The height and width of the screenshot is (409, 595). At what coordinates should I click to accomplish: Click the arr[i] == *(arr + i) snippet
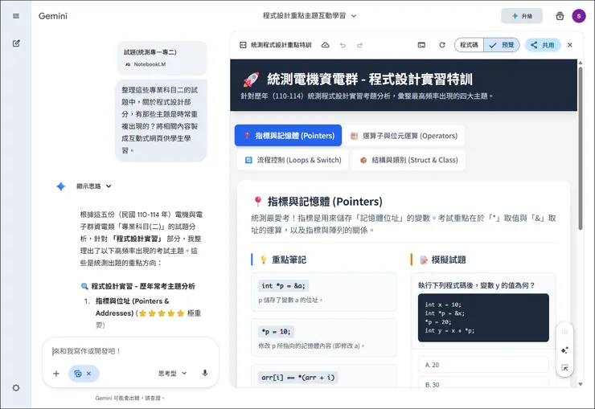point(297,378)
